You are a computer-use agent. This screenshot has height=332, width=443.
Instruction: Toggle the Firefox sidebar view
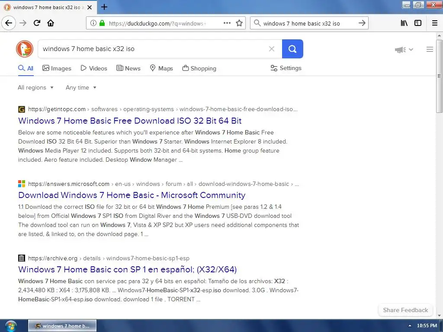pos(418,23)
